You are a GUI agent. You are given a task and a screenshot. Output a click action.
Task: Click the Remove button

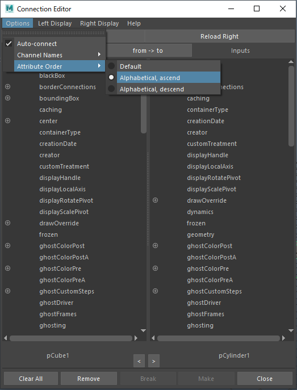tap(89, 379)
